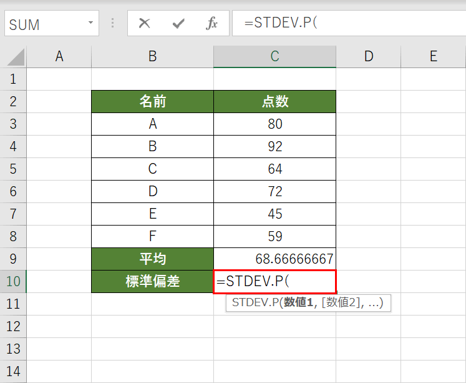Select column D header
Image resolution: width=466 pixels, height=383 pixels.
pos(369,56)
